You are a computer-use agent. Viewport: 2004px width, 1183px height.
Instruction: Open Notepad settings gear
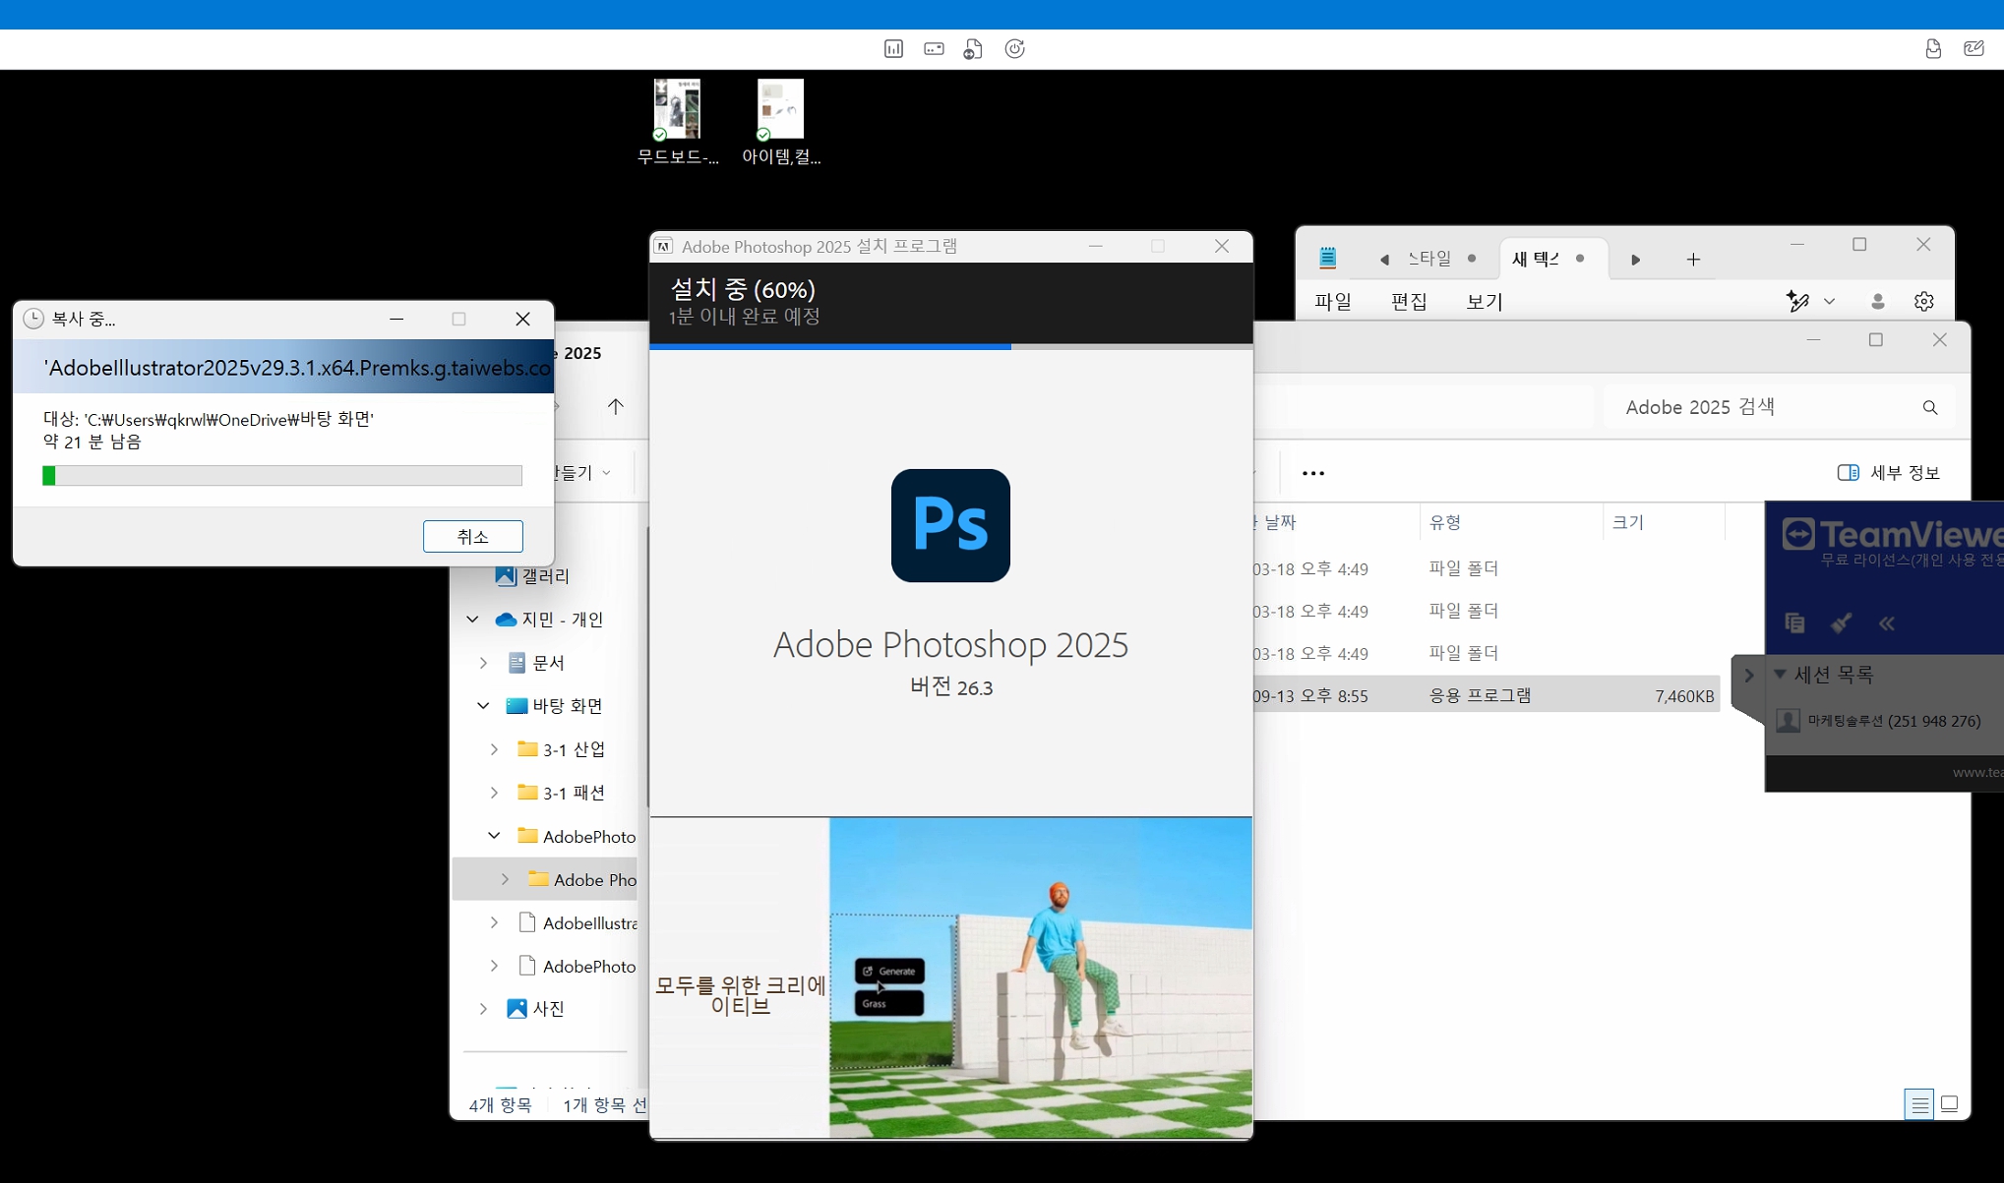1924,302
